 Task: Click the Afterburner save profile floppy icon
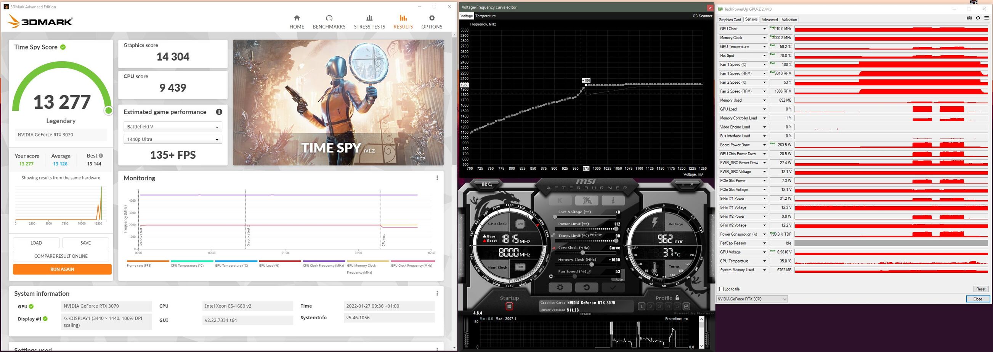click(x=686, y=306)
